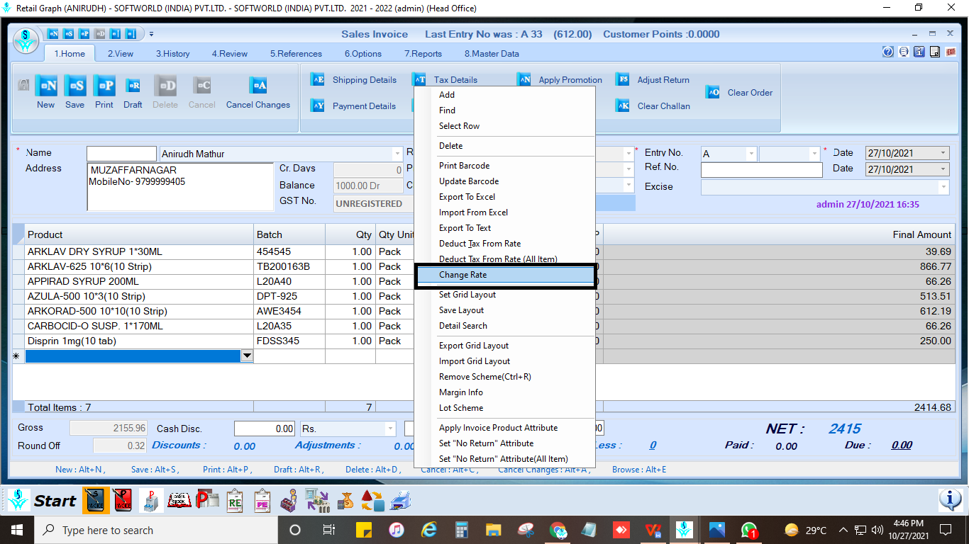969x544 pixels.
Task: Click the Start button in bottom toolbar
Action: 43,501
